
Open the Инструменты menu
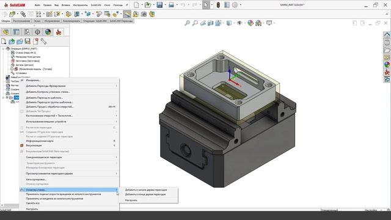(x=80, y=5)
